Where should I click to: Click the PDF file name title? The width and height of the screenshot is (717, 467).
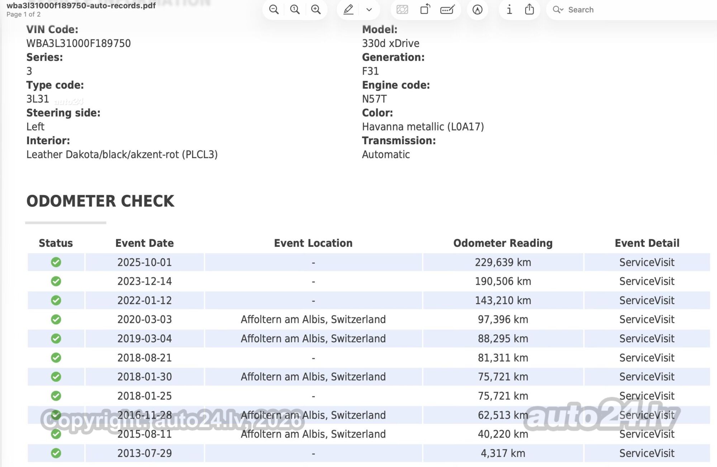tap(81, 5)
